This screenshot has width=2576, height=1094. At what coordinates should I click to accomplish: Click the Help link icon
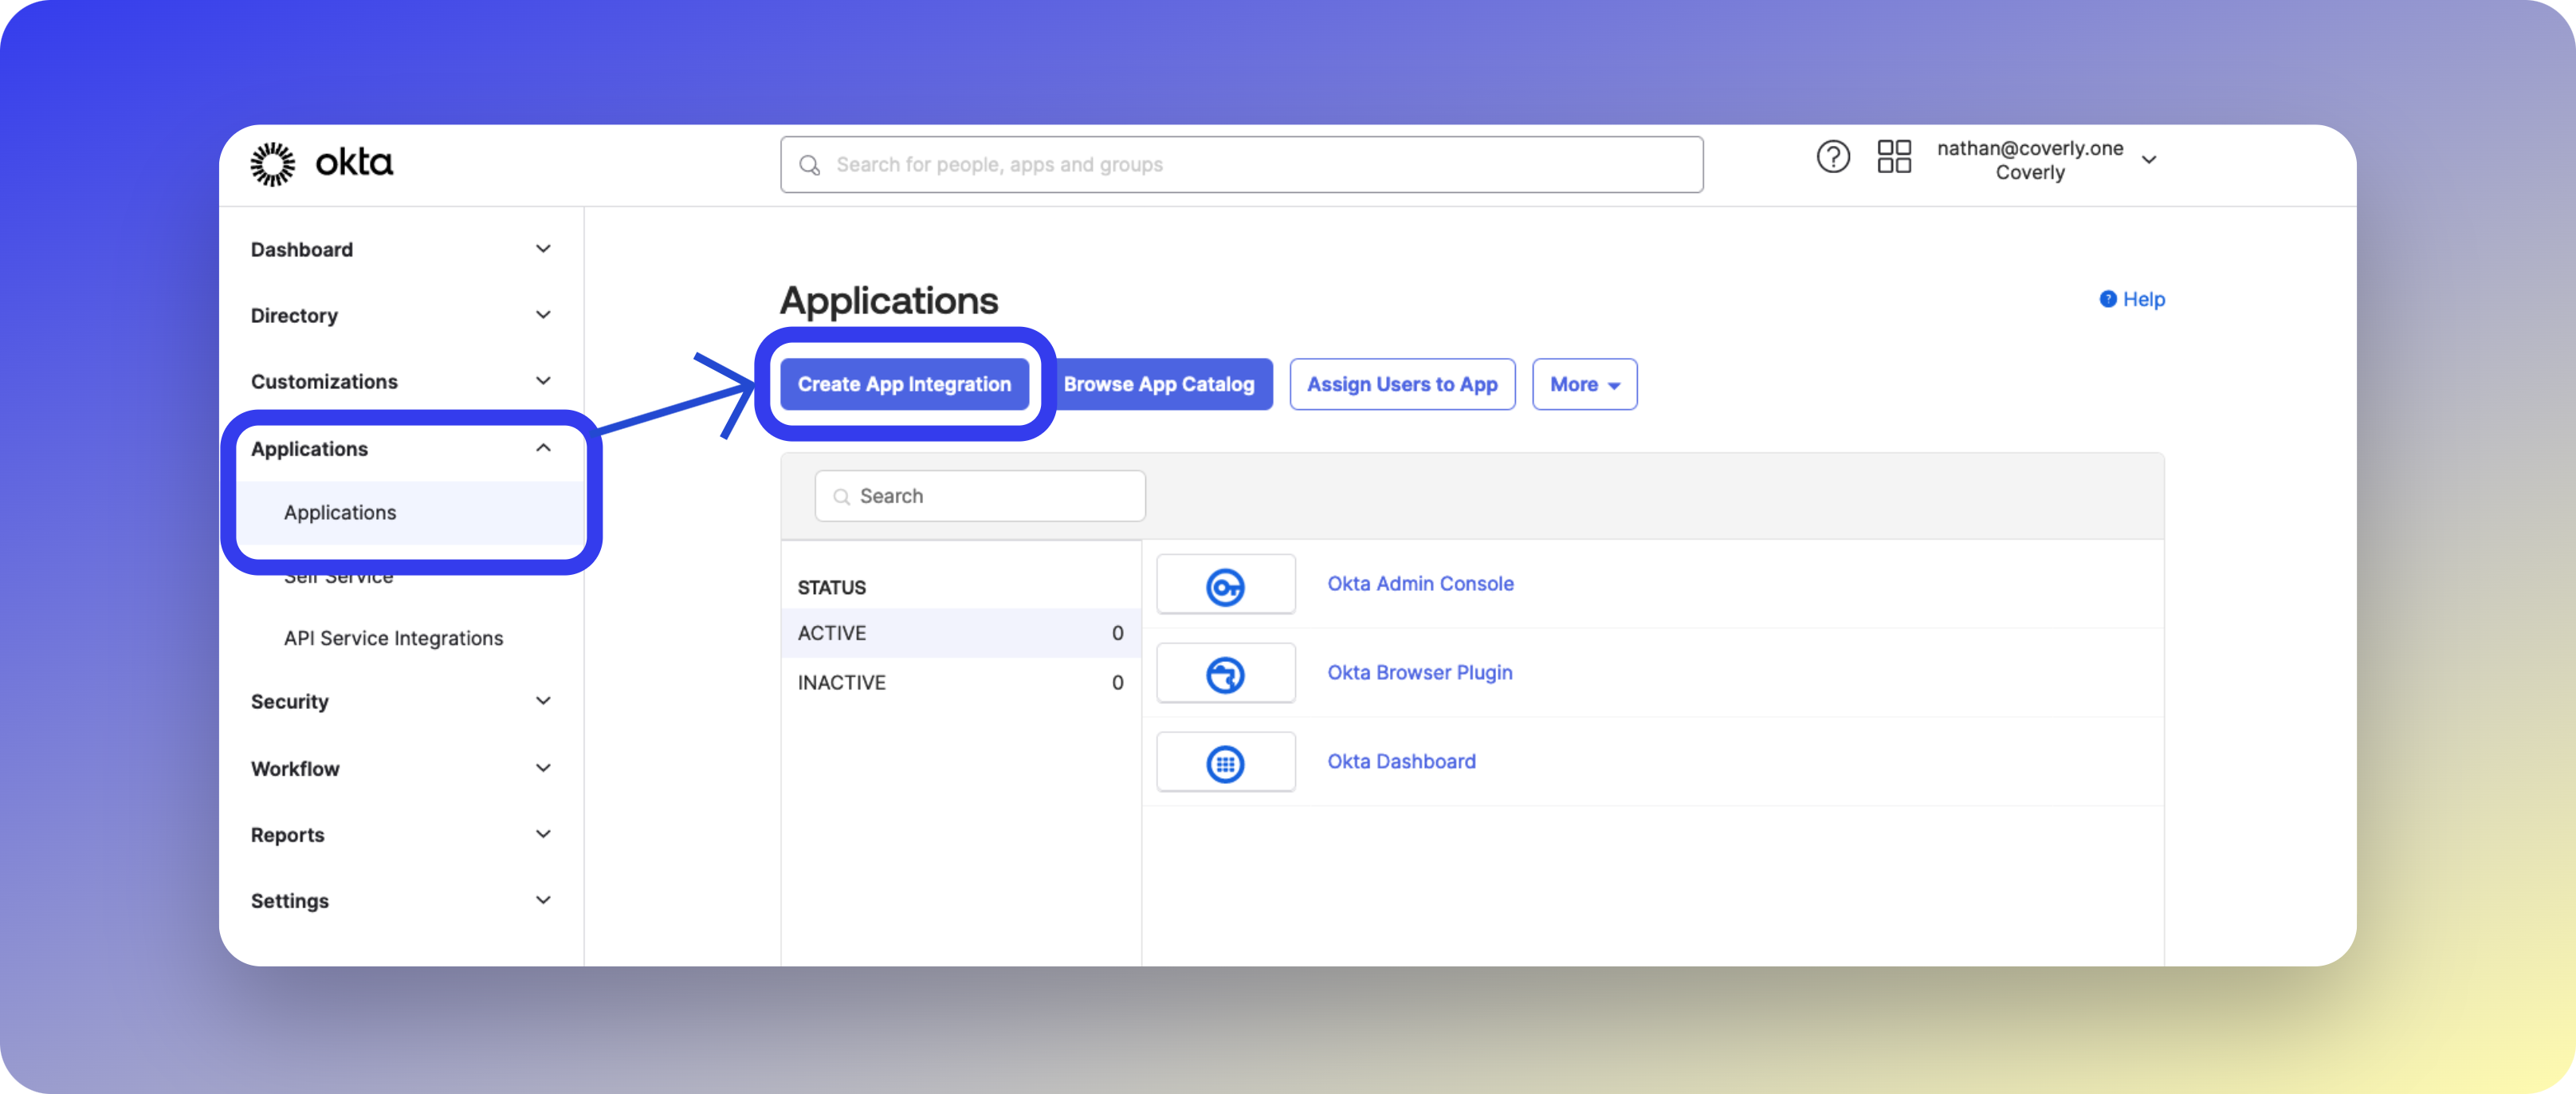pos(2107,299)
